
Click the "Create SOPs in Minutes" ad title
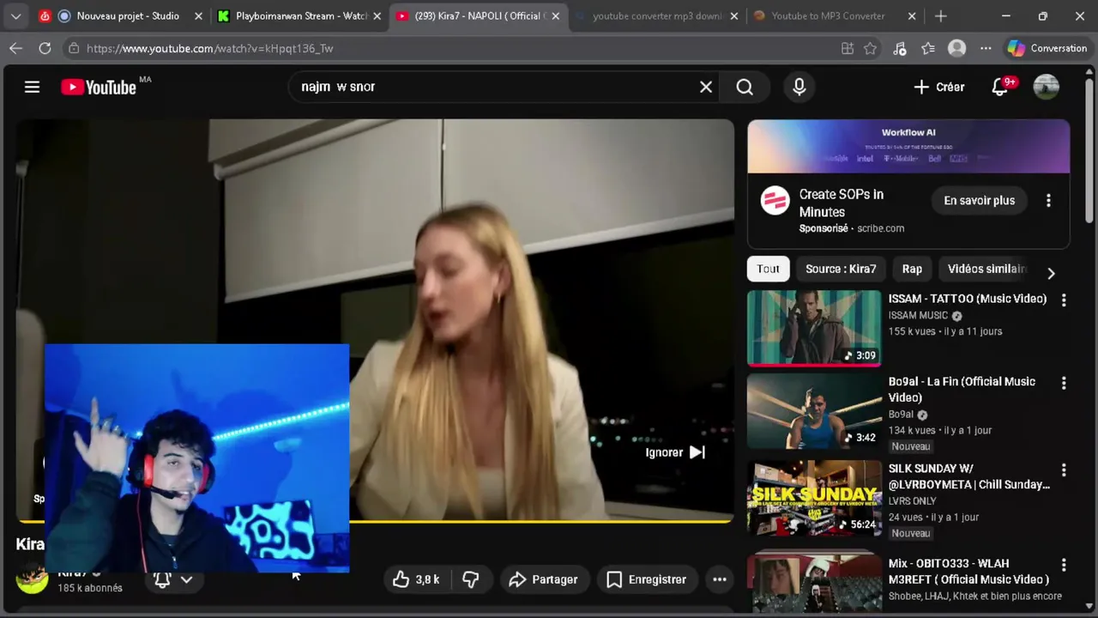click(x=842, y=203)
